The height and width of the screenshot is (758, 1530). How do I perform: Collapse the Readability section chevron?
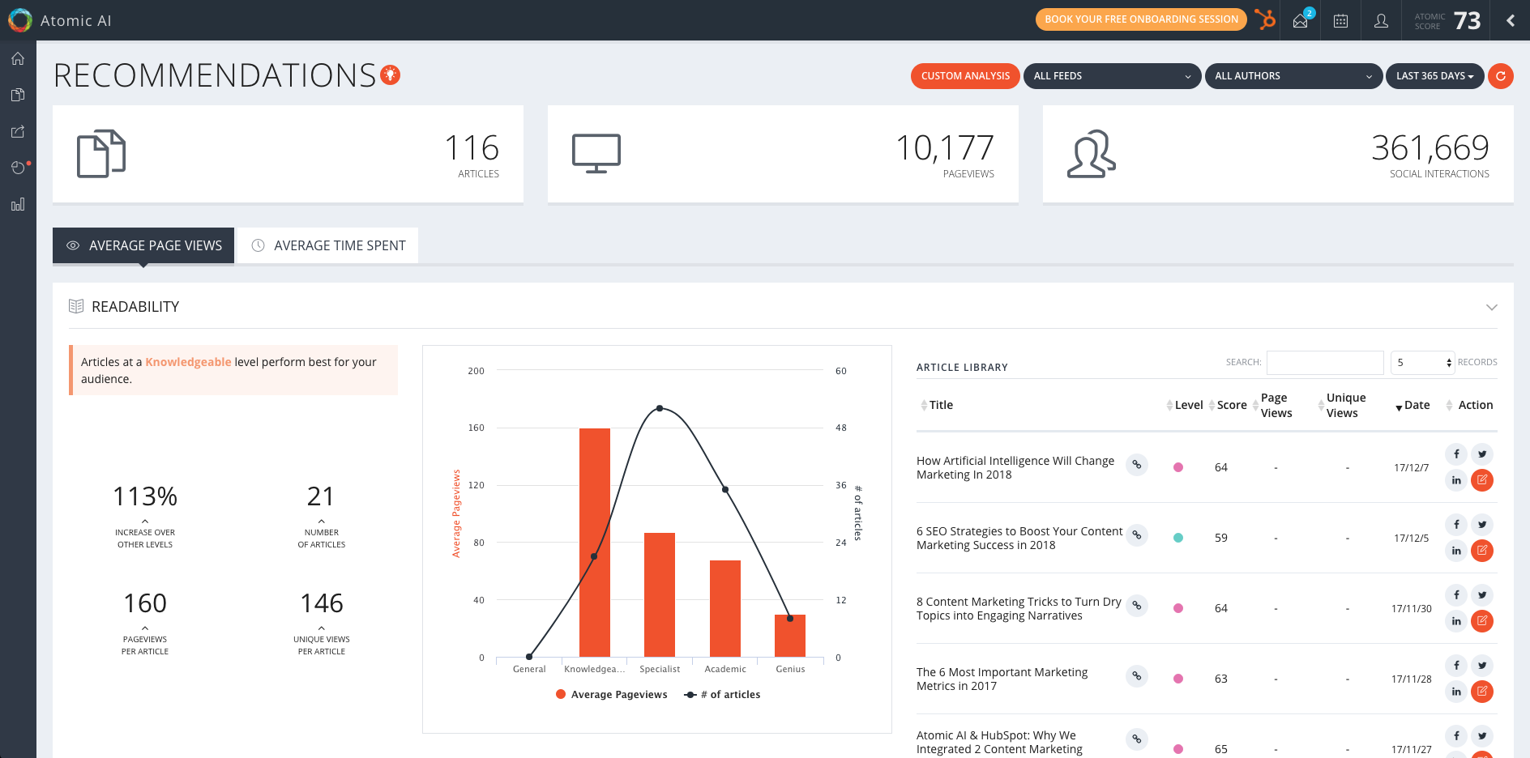1491,307
